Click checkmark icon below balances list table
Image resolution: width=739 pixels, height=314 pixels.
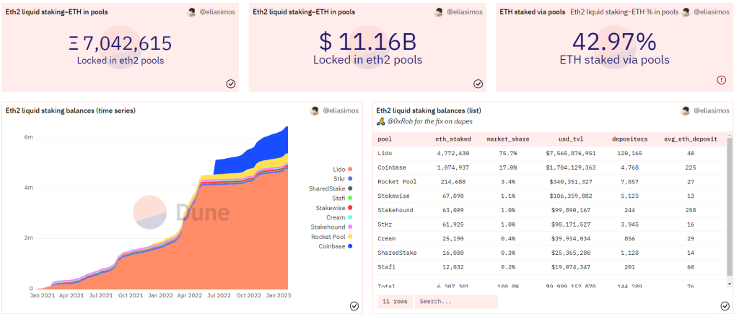[x=726, y=306]
